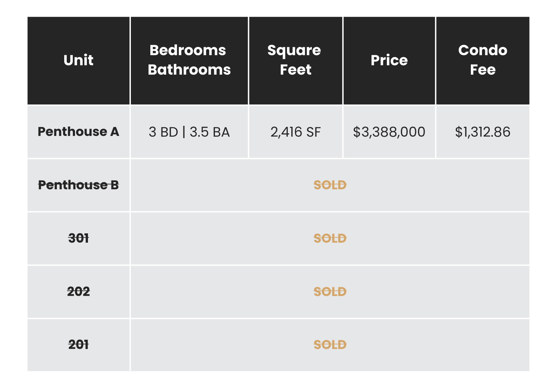Click the Unit column header
The height and width of the screenshot is (384, 557).
pos(78,60)
